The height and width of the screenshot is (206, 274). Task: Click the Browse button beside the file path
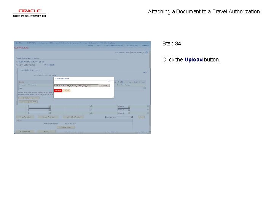(x=105, y=86)
